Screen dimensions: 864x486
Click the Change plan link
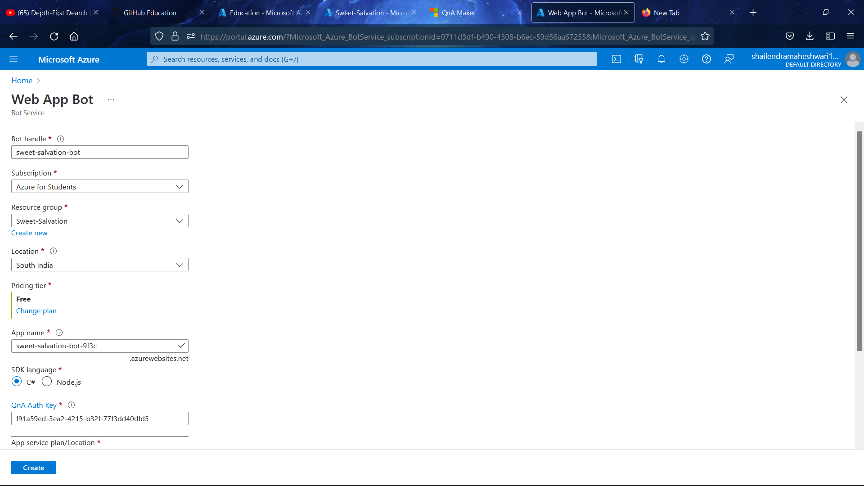pos(36,311)
